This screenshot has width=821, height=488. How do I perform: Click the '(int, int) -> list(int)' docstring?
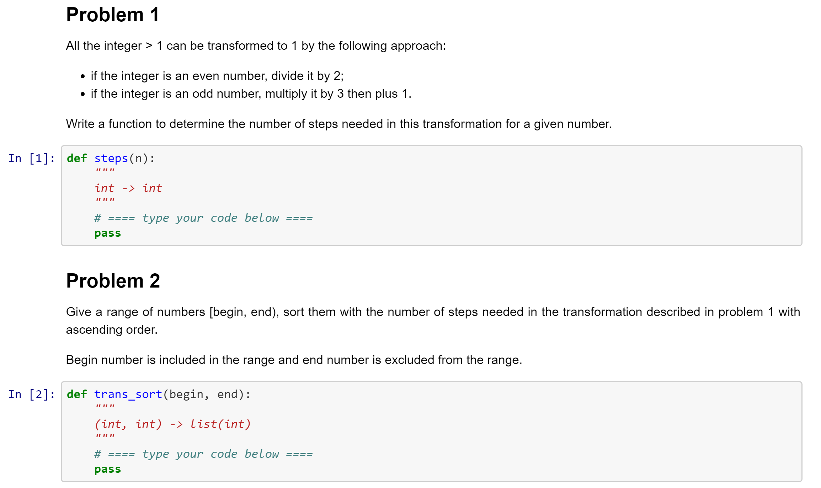tap(172, 424)
